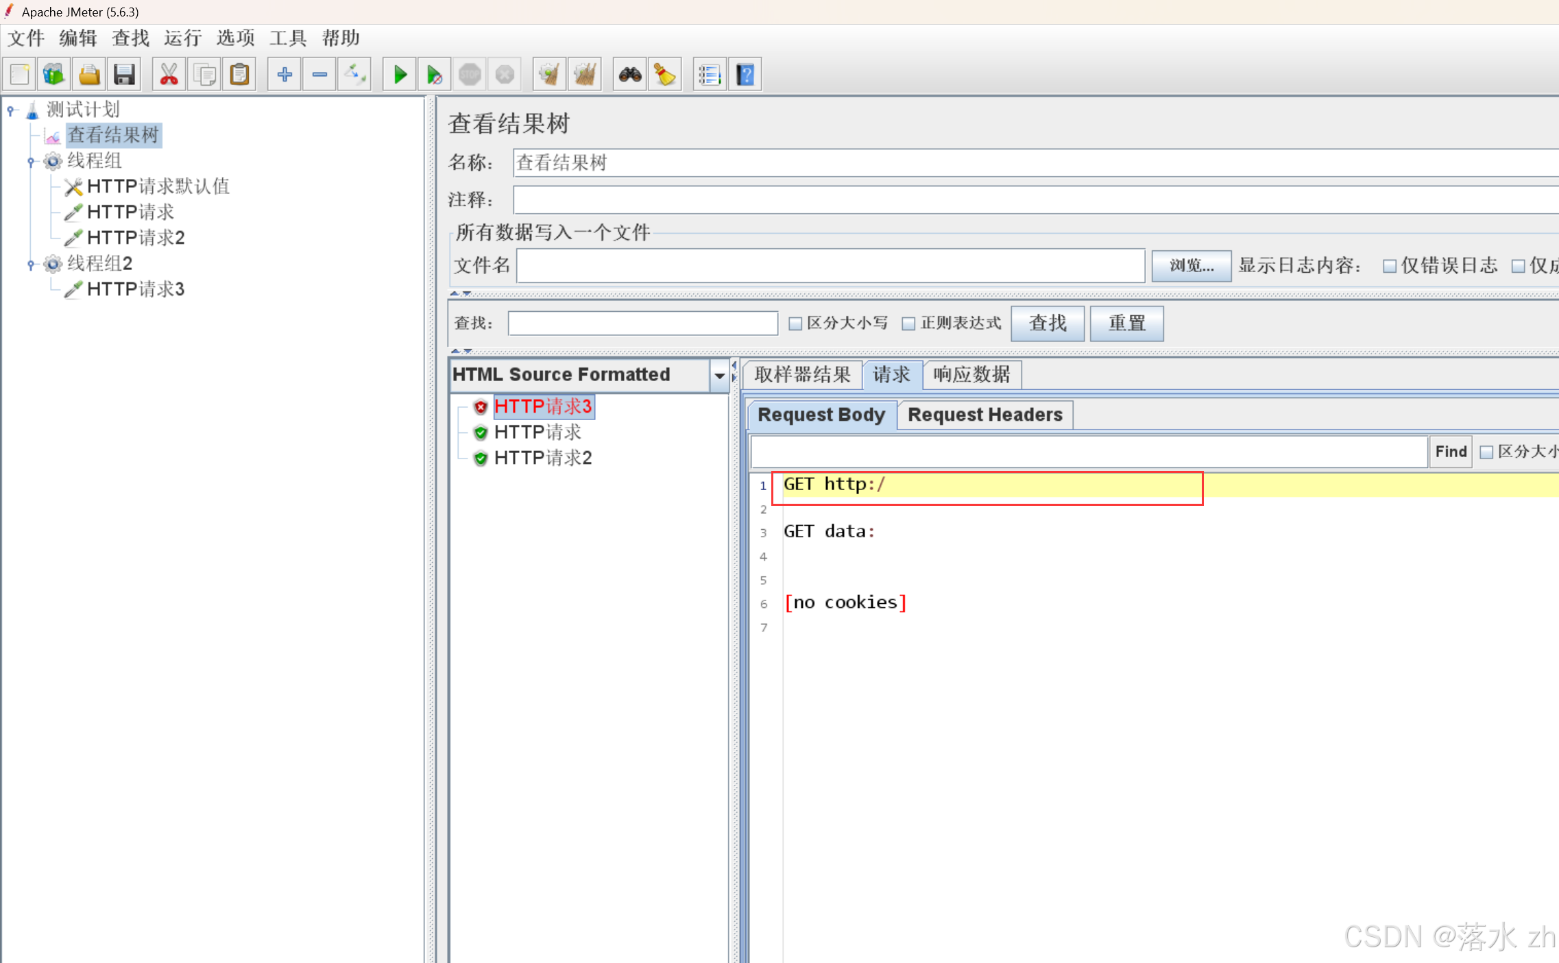Open the 查找 menu
Viewport: 1559px width, 963px height.
(x=131, y=38)
